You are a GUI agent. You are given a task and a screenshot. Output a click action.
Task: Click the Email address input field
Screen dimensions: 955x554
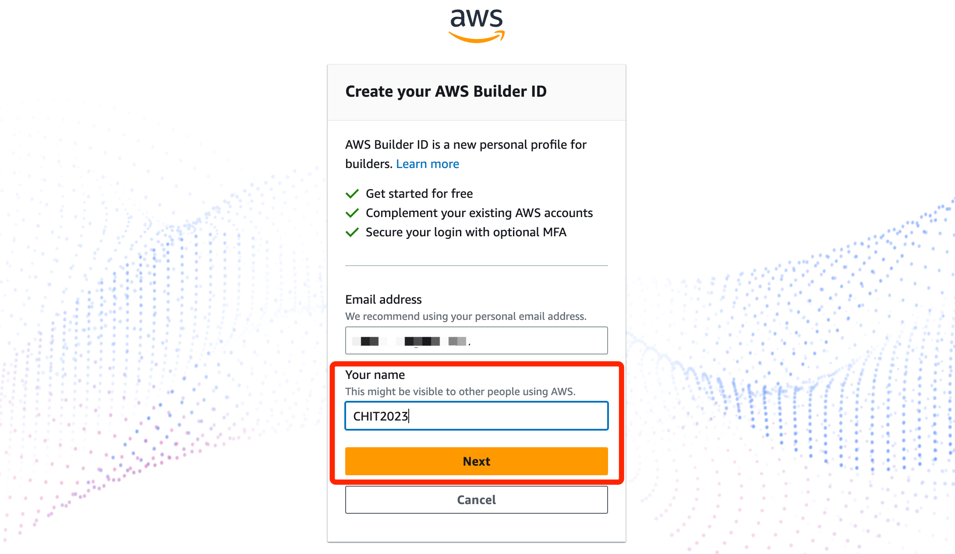477,340
